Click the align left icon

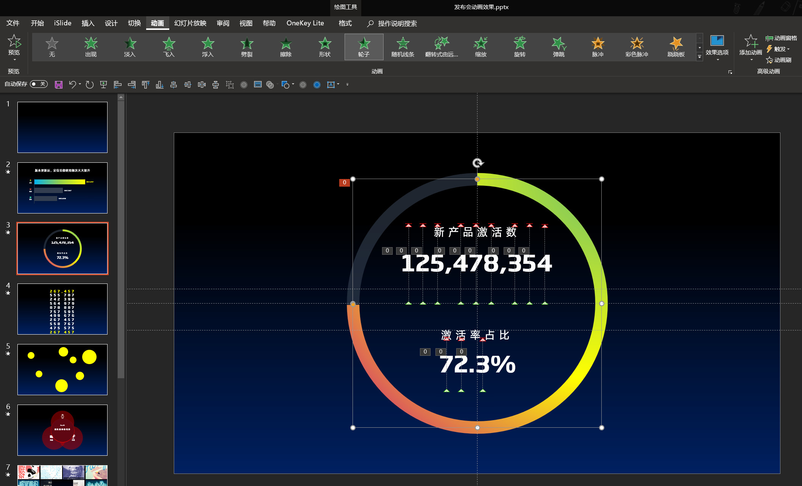click(x=118, y=84)
